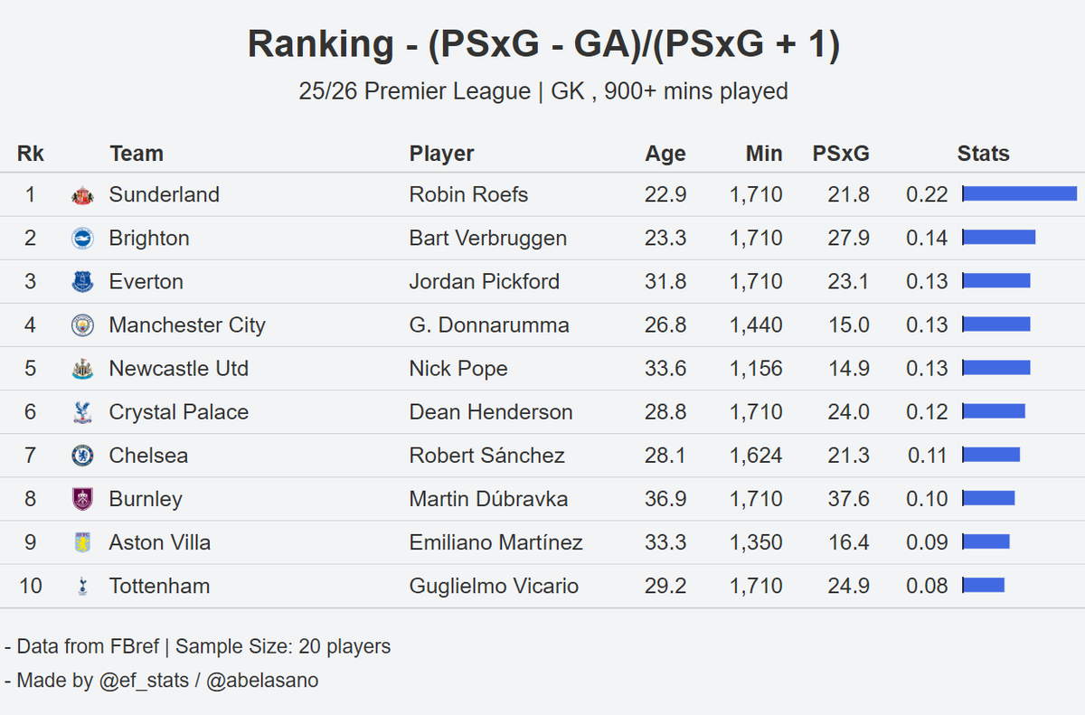The height and width of the screenshot is (715, 1085).
Task: Select the Min column header
Action: coord(764,154)
